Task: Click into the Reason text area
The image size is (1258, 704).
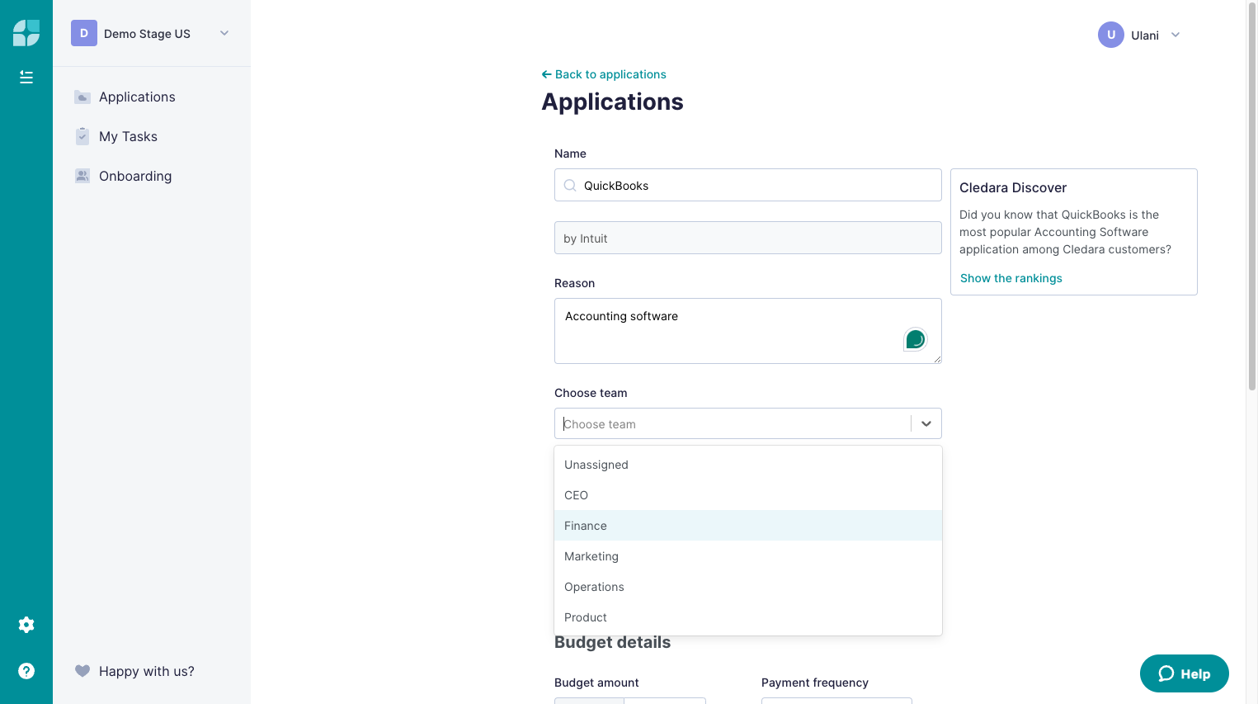Action: click(x=748, y=331)
